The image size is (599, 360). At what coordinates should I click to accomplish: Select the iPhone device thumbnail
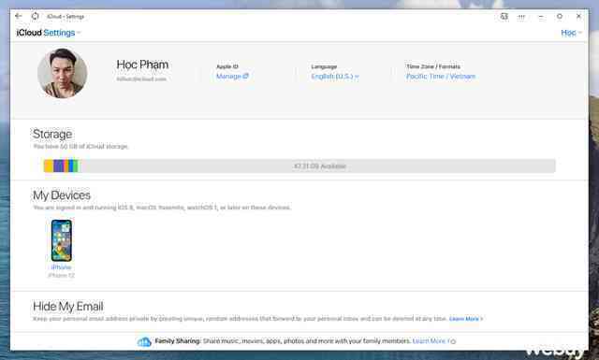coord(62,240)
